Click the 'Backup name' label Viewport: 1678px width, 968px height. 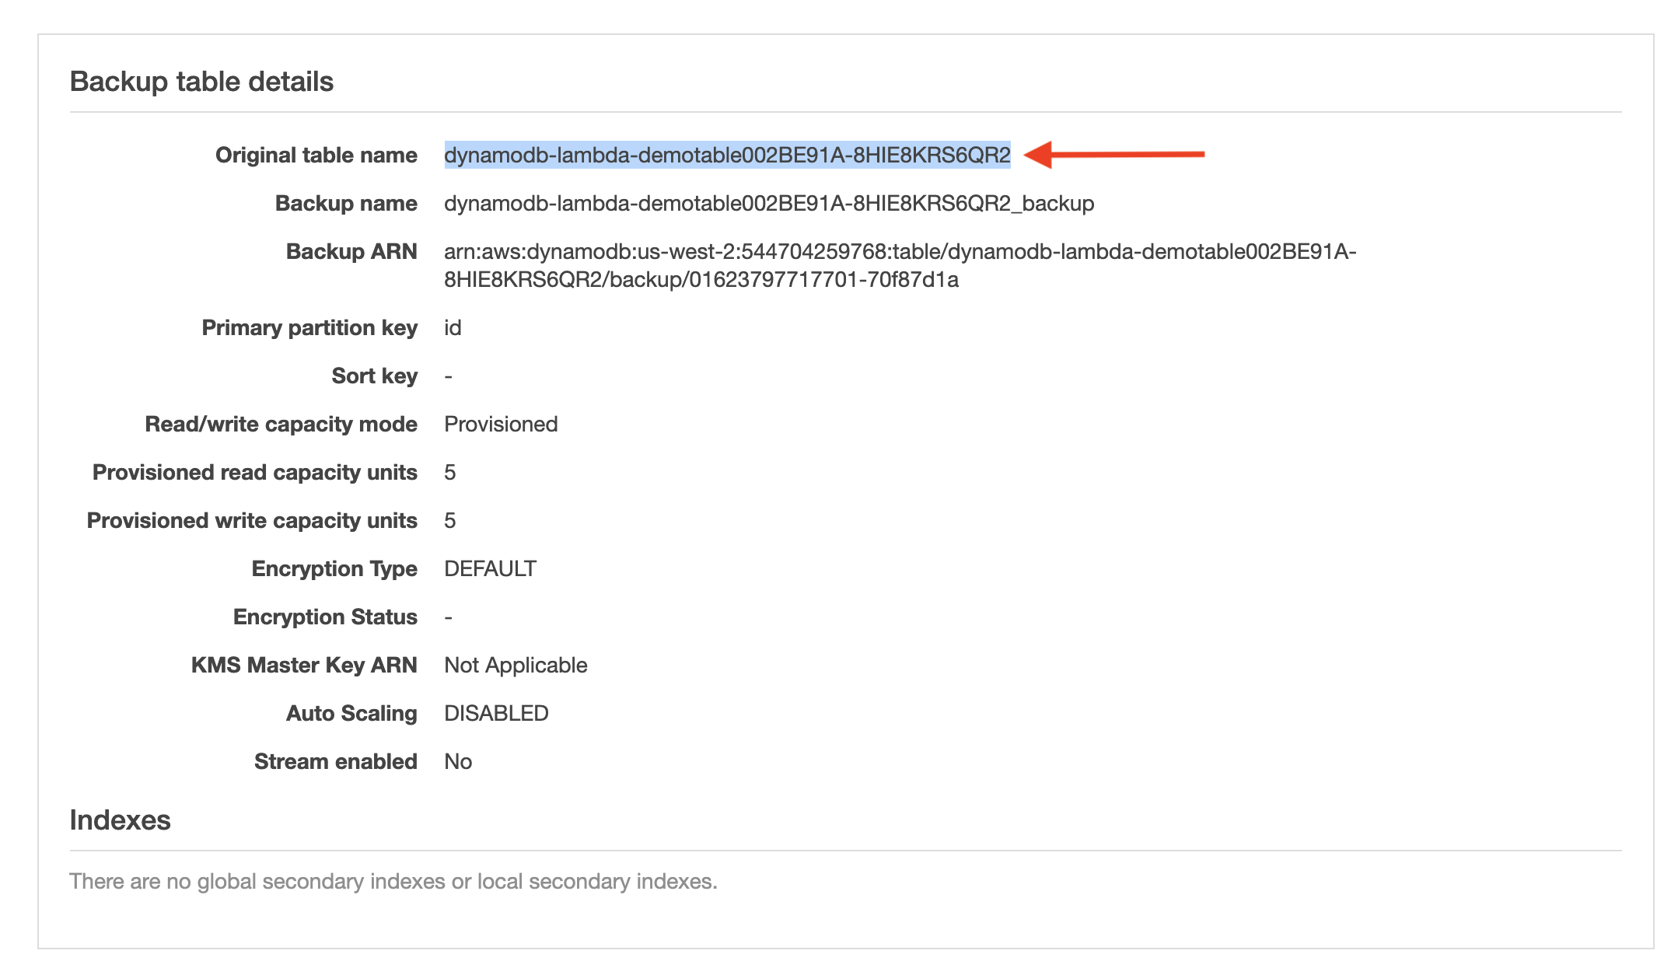pos(346,204)
